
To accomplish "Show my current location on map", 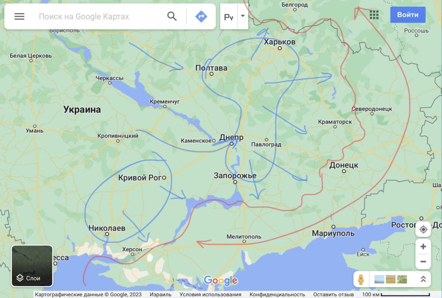I will 423,229.
